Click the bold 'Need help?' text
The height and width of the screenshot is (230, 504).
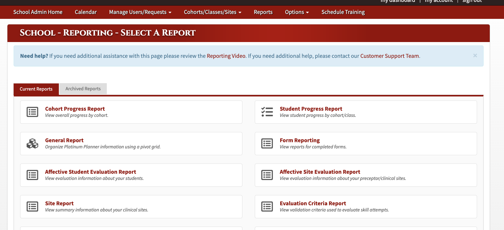click(x=34, y=56)
